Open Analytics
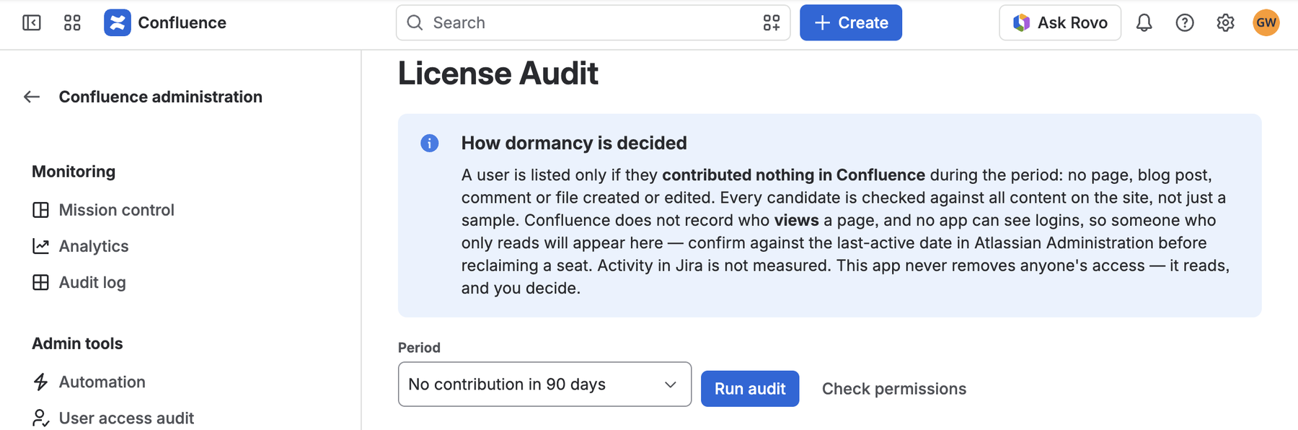Screen dimensions: 1298x430 click(94, 246)
